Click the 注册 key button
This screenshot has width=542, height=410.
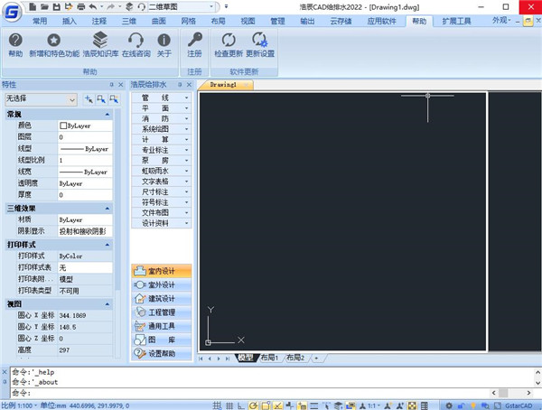(194, 45)
